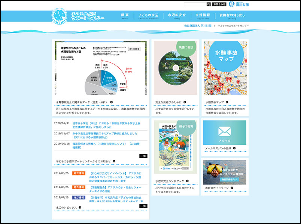
Task: Click the search magnifier icon
Action: coord(209,4)
